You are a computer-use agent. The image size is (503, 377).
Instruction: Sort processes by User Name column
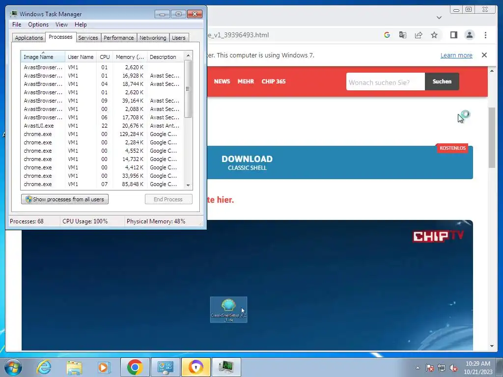pyautogui.click(x=81, y=57)
